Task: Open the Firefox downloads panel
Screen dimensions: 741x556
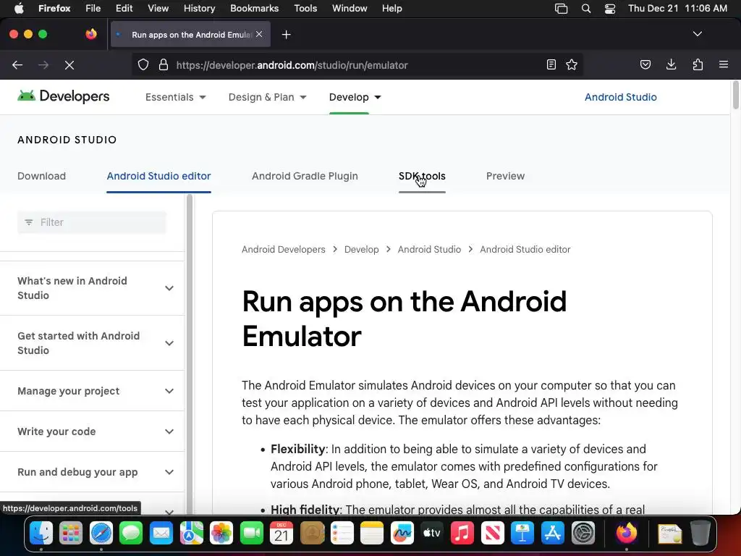Action: (671, 64)
